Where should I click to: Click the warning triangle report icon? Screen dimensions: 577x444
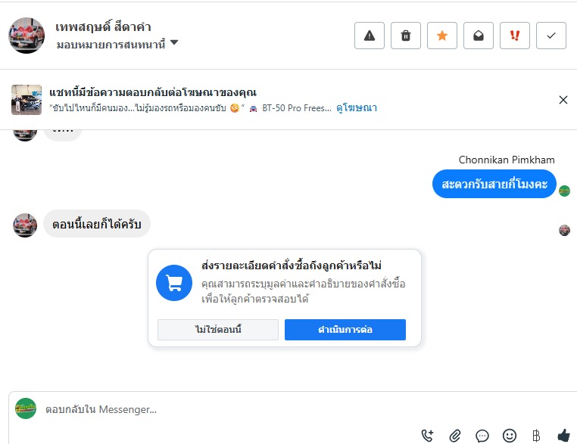click(x=370, y=36)
